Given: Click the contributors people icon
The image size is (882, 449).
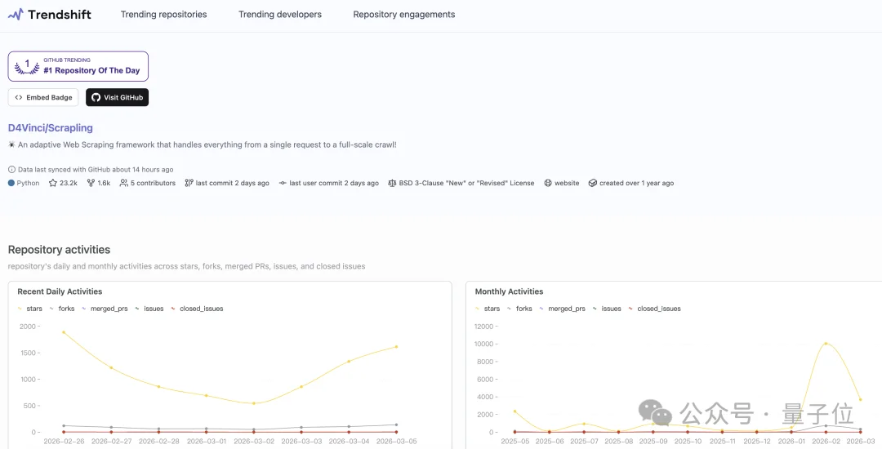Looking at the screenshot, I should [124, 184].
